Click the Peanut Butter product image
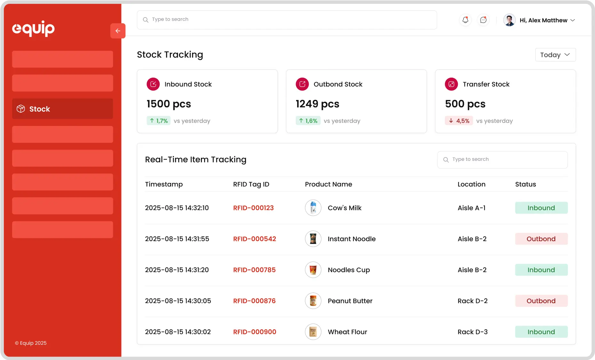Viewport: 595px width, 360px height. (x=313, y=301)
